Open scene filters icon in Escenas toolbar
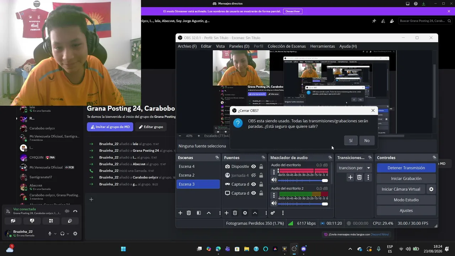Image resolution: width=455 pixels, height=256 pixels. [199, 213]
